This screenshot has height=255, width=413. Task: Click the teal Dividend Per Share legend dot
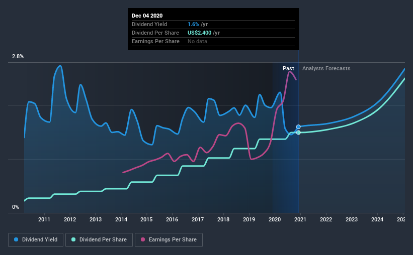73,239
